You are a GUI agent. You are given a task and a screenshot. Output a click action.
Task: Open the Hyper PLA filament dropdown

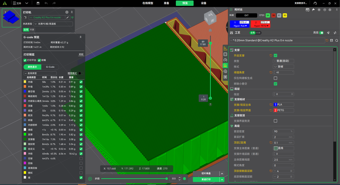[240, 26]
